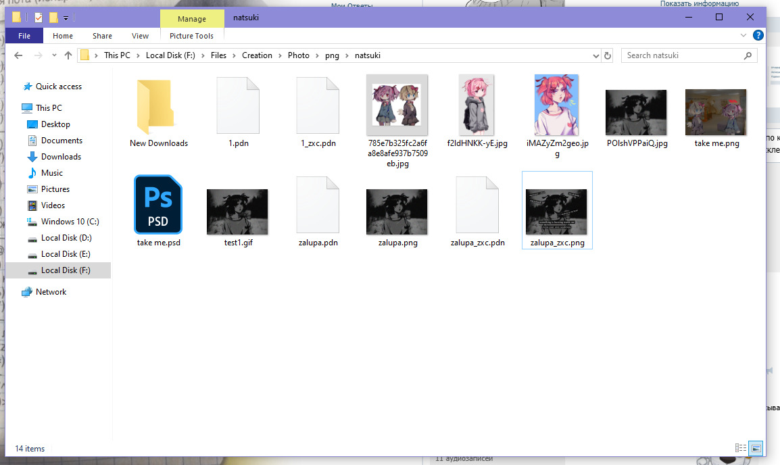Image resolution: width=780 pixels, height=465 pixels.
Task: Select the take me.psd Photoshop icon
Action: 158,204
